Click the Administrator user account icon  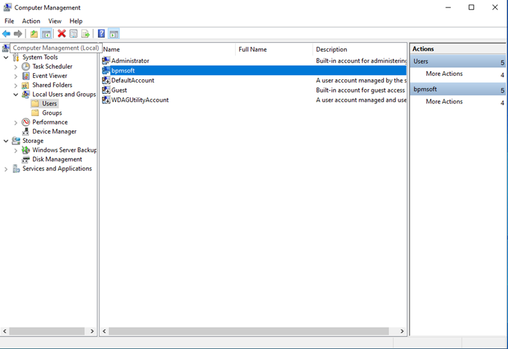pyautogui.click(x=106, y=60)
